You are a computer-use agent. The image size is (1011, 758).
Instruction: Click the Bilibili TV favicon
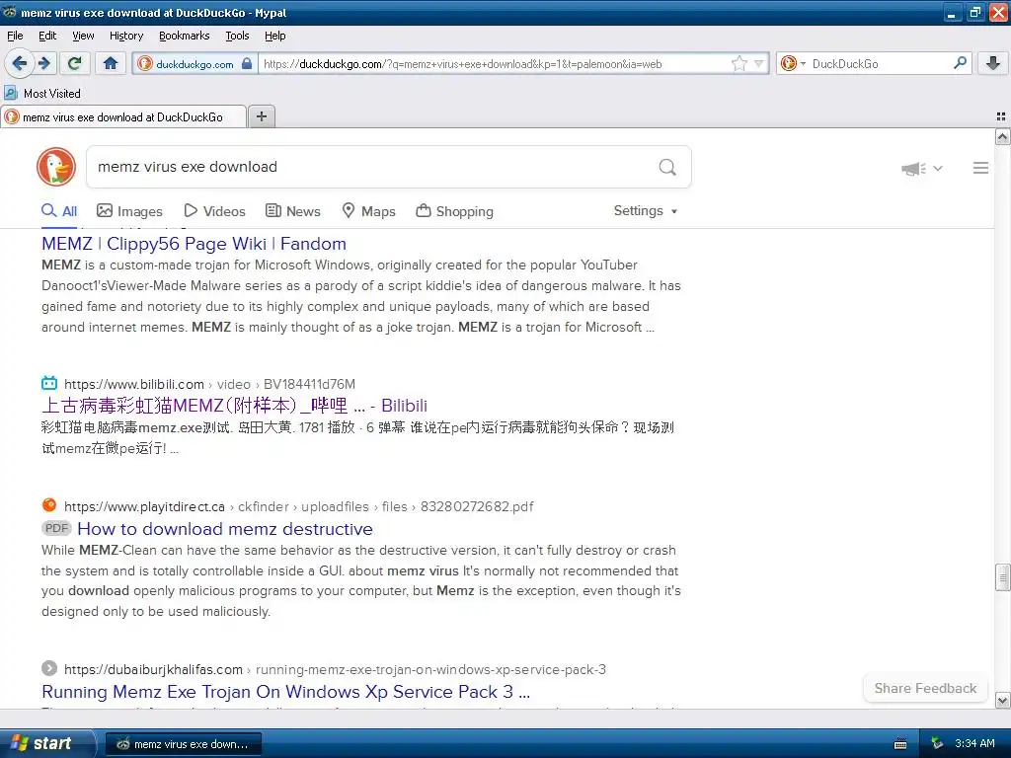click(49, 384)
